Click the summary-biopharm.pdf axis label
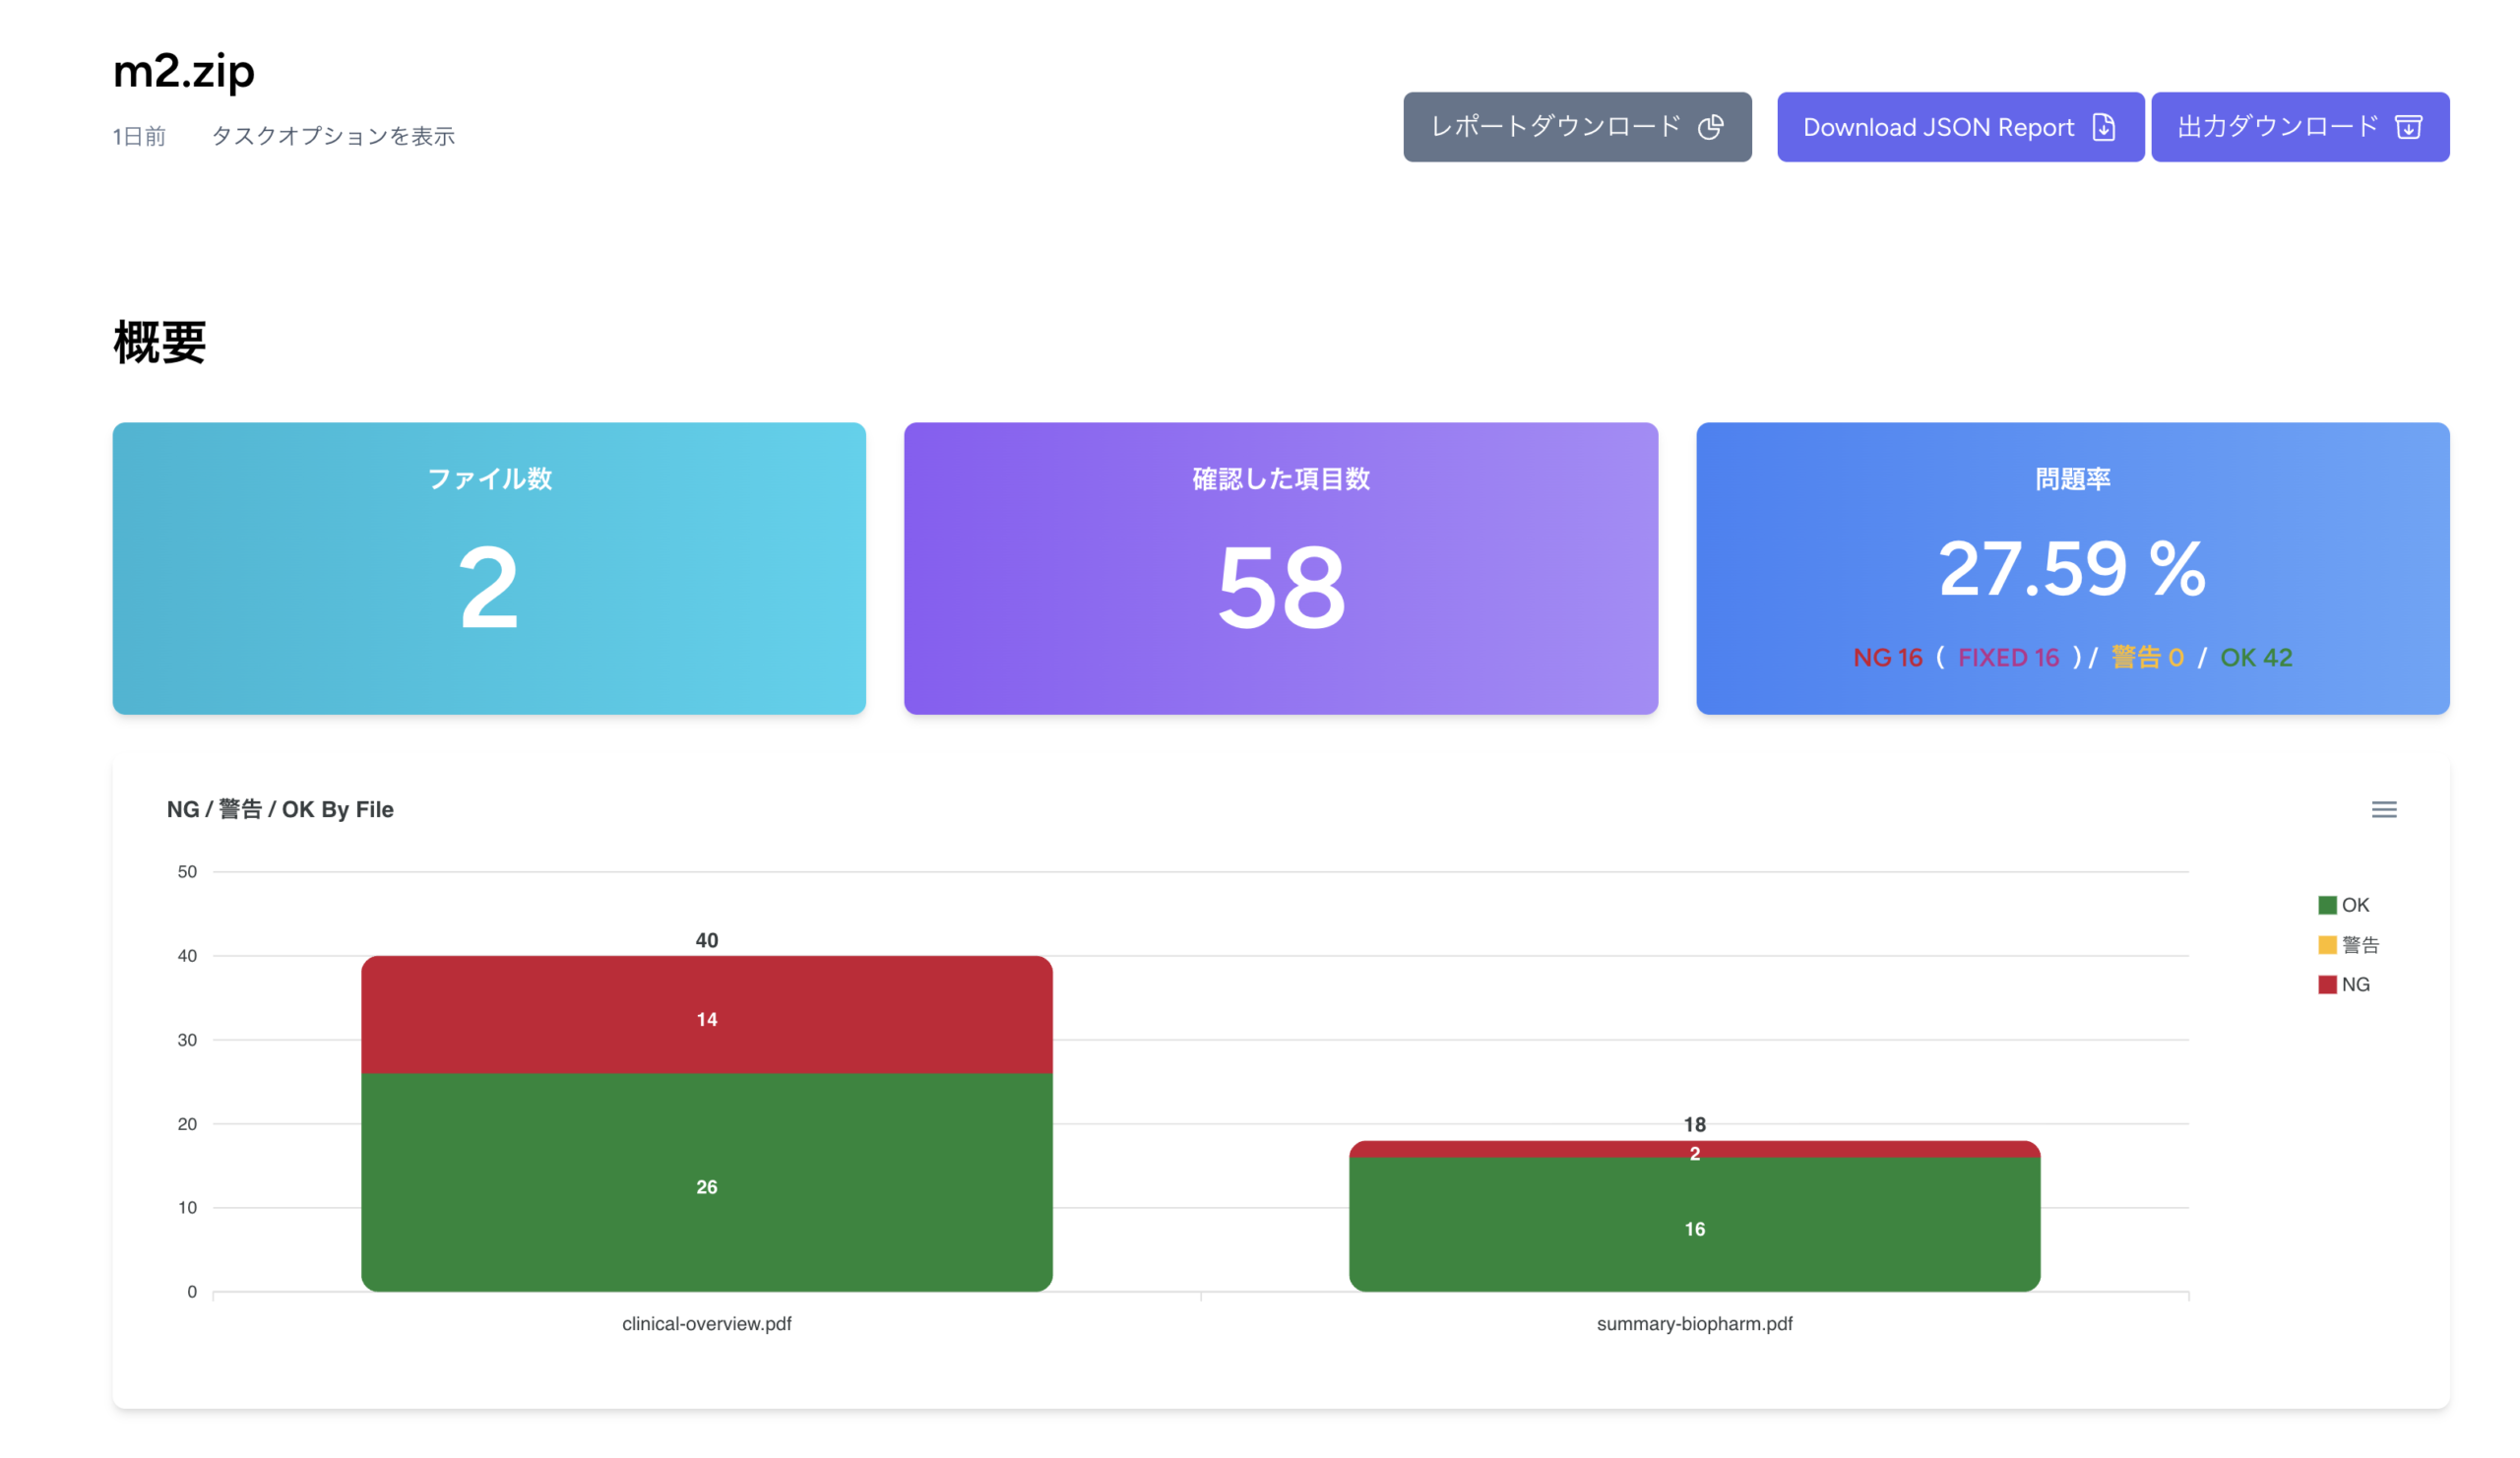This screenshot has width=2520, height=1458. click(1694, 1323)
